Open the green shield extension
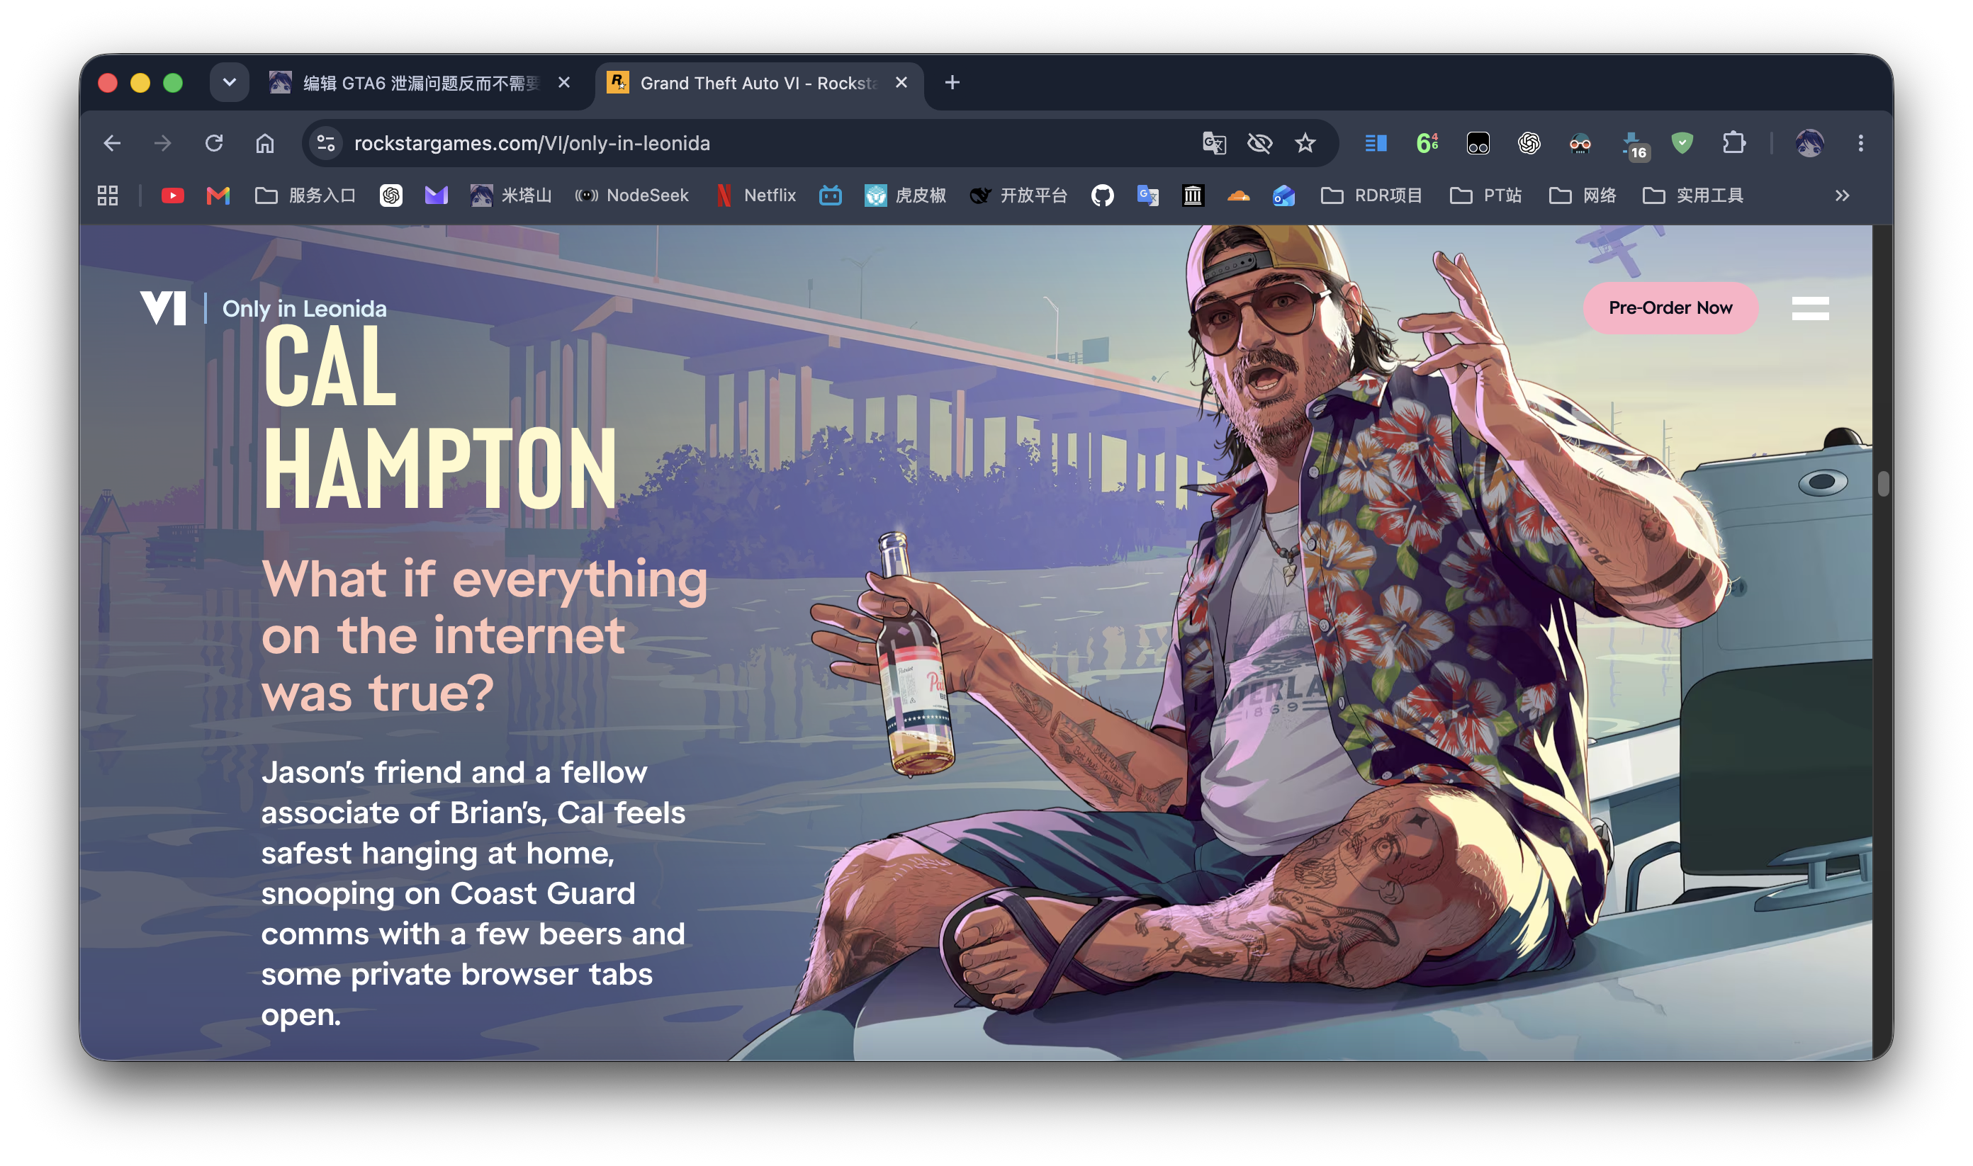 click(x=1682, y=143)
